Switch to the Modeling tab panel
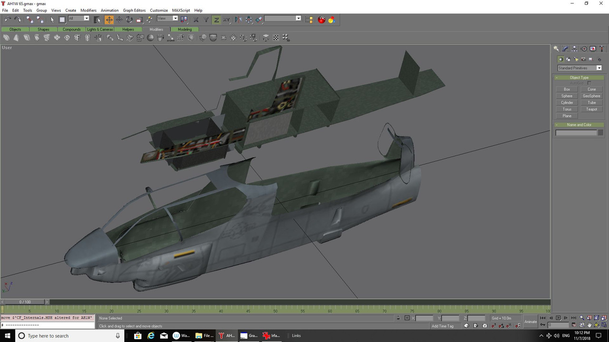Screen dimensions: 609x342 click(x=185, y=29)
